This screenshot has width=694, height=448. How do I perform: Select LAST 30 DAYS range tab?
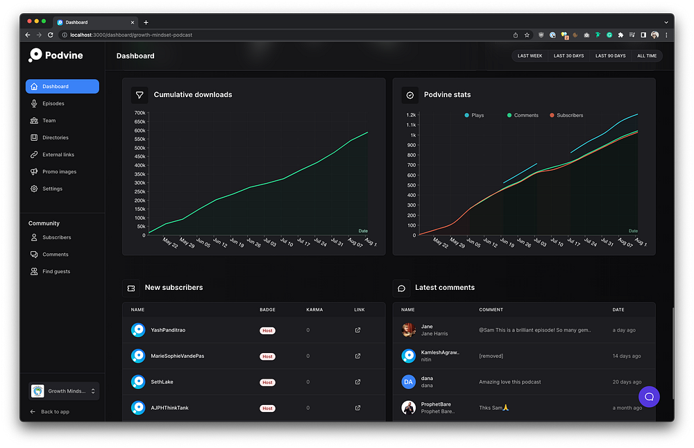[568, 56]
